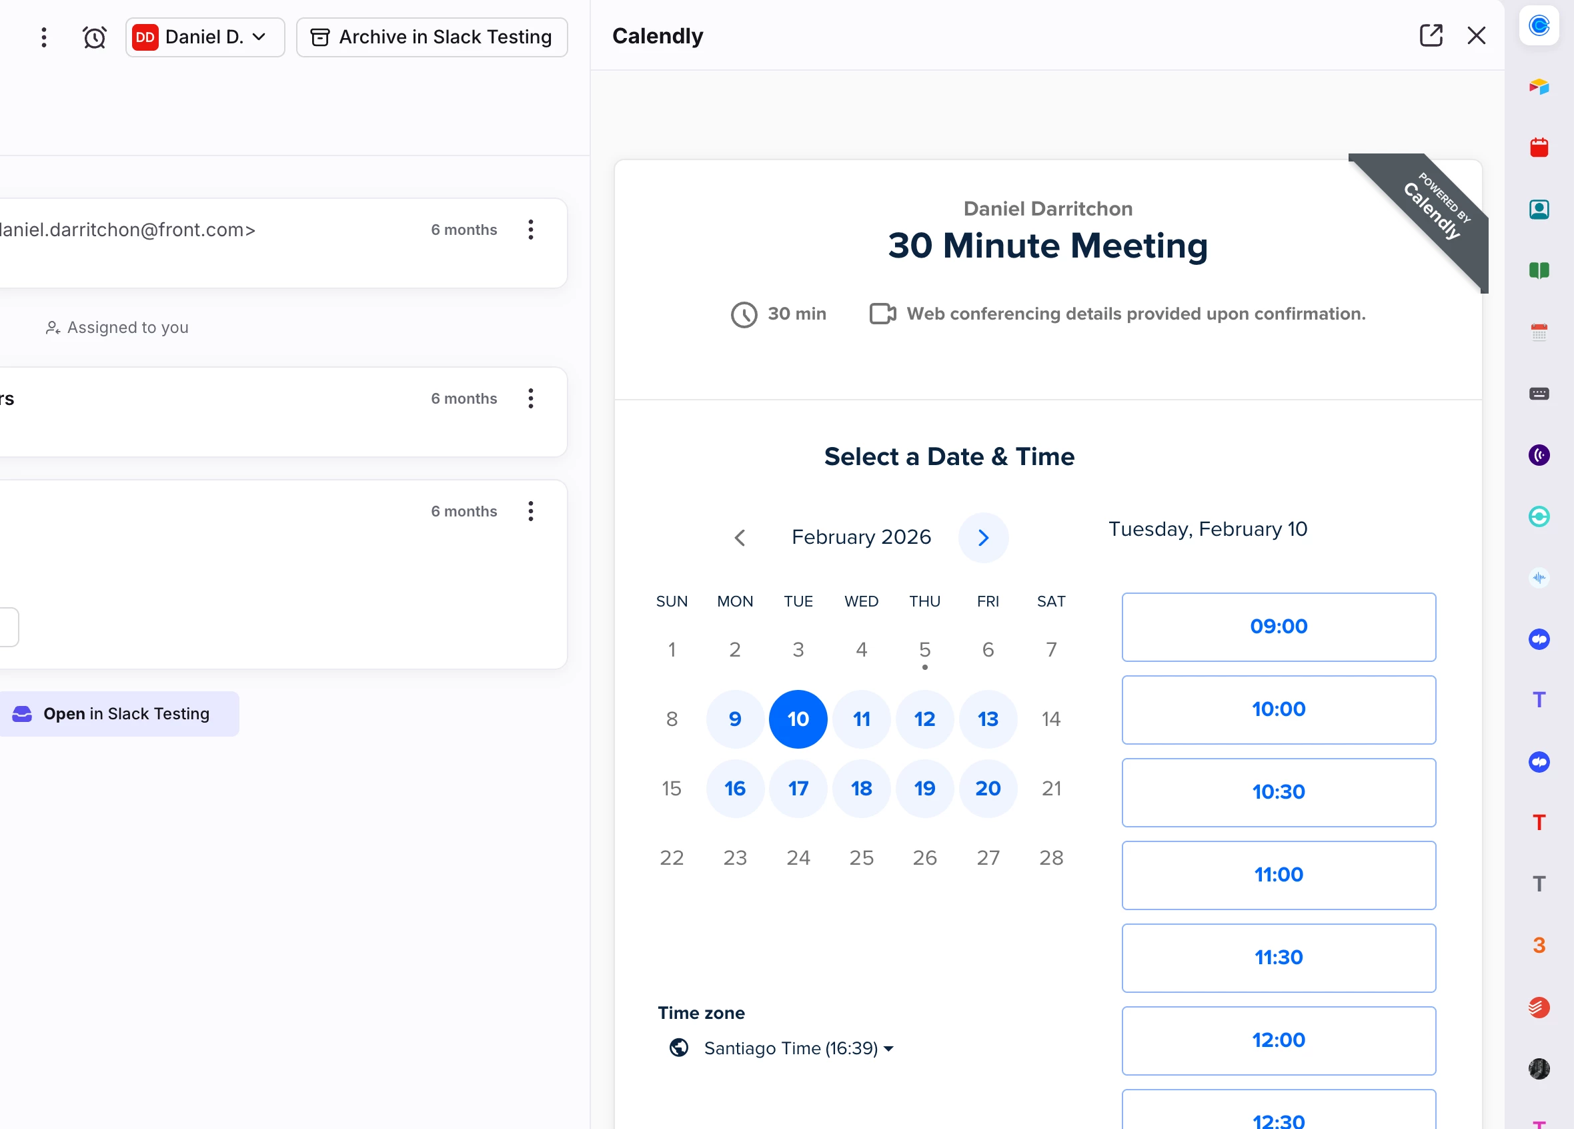Click Archive in Slack Testing button
The image size is (1574, 1129).
[x=432, y=37]
